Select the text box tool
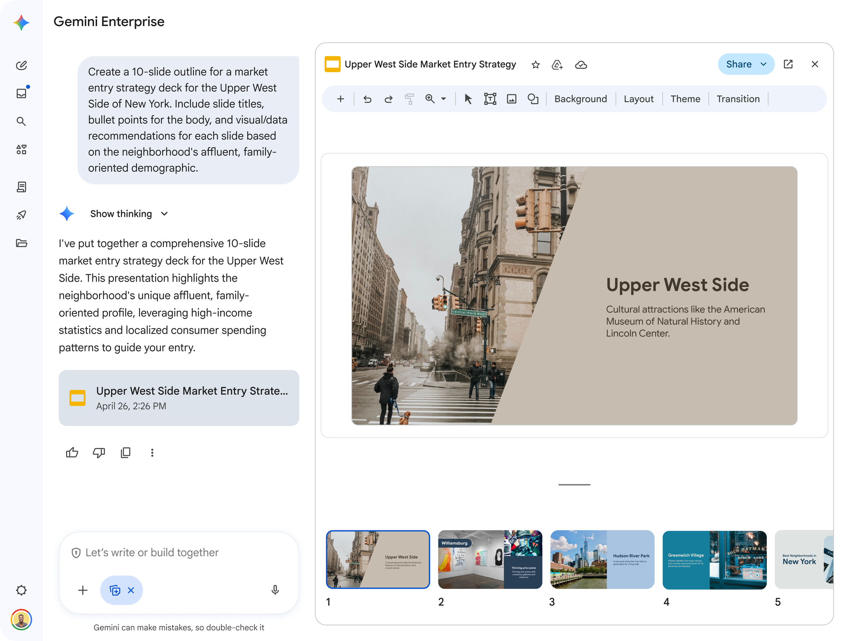 pyautogui.click(x=490, y=99)
